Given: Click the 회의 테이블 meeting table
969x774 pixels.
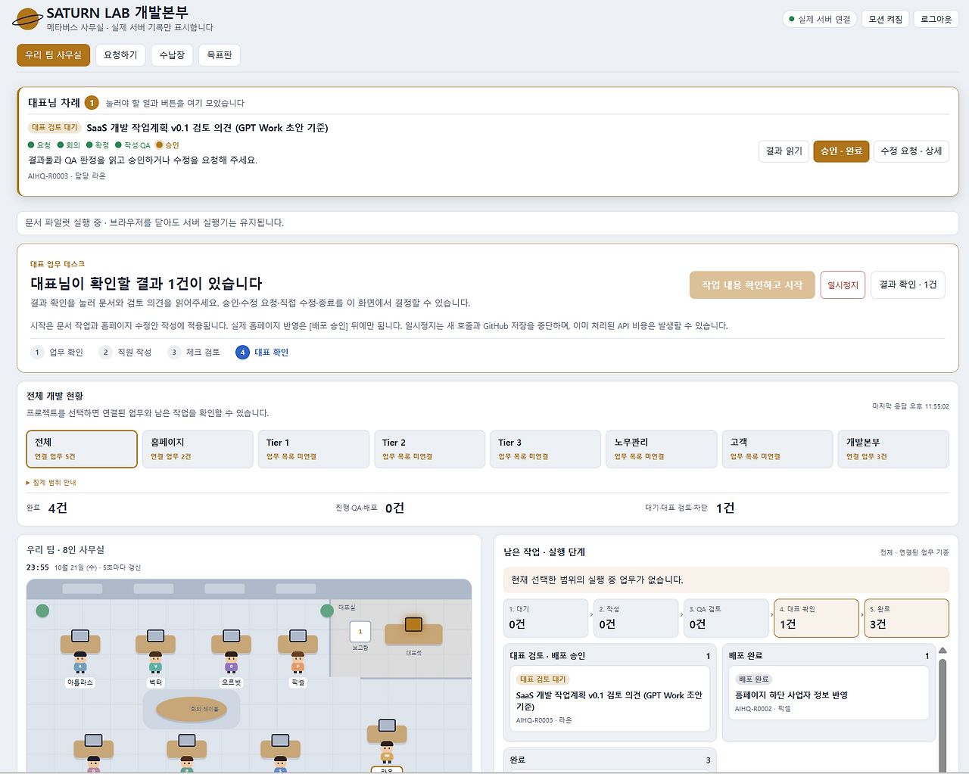Looking at the screenshot, I should point(192,709).
